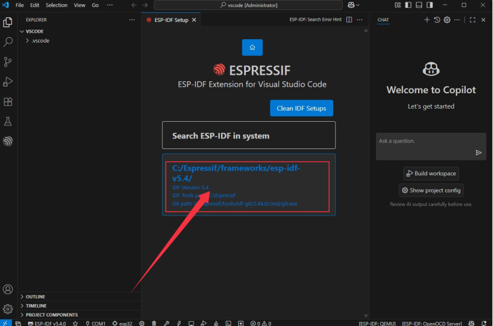The height and width of the screenshot is (326, 493).
Task: Click the blue Home button in ESP-IDF Setup
Action: click(252, 48)
